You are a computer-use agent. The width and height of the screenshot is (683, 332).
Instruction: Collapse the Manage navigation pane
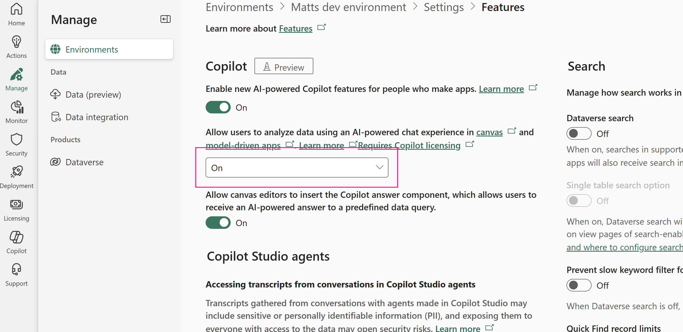[165, 19]
